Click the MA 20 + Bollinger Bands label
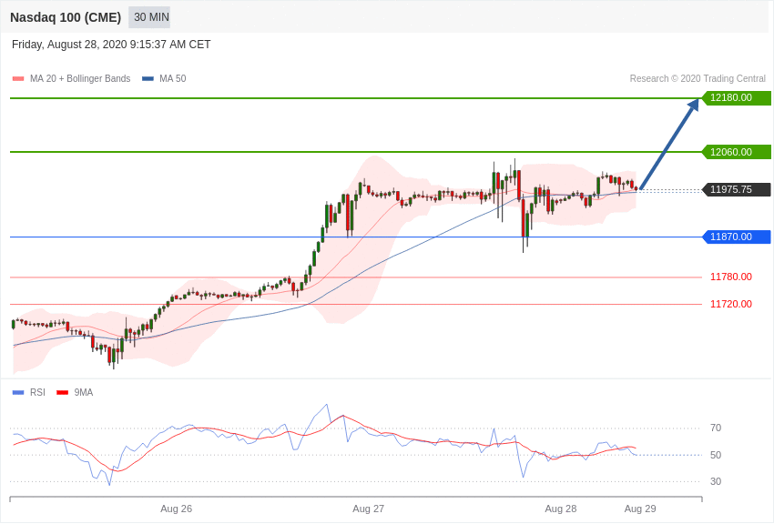This screenshot has width=774, height=524. (x=80, y=78)
